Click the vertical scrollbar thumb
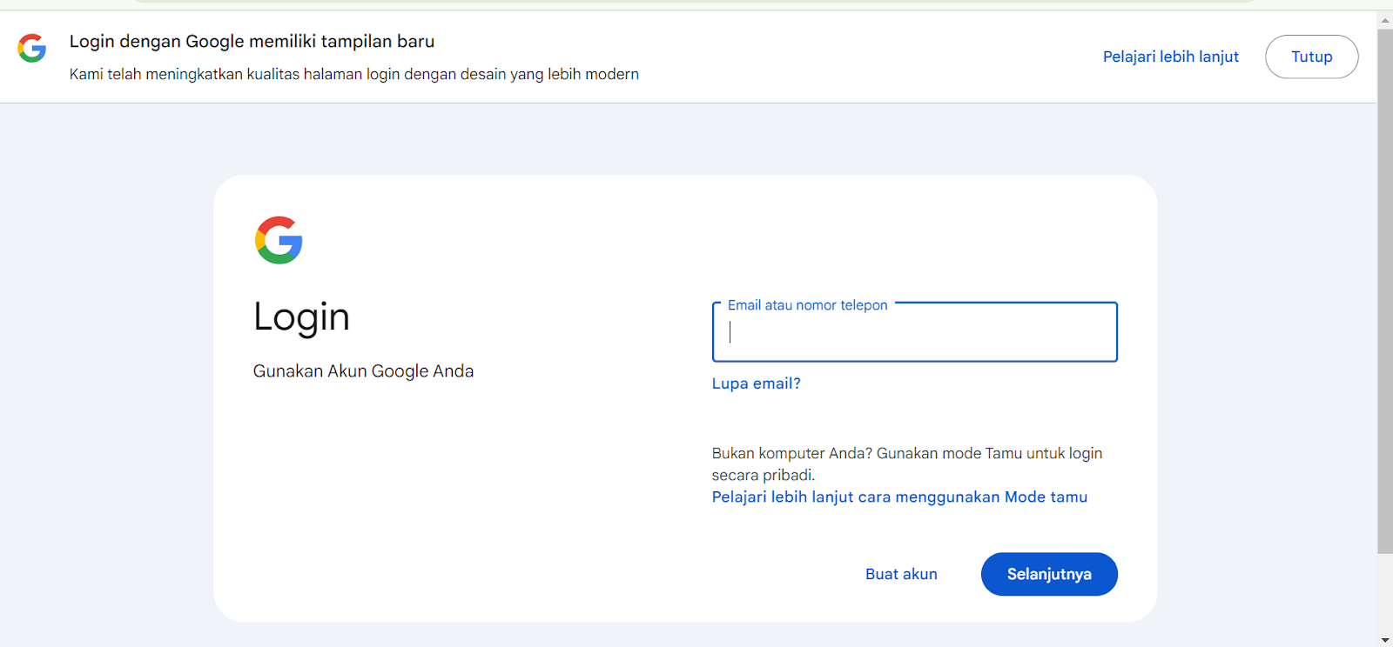 point(1384,291)
